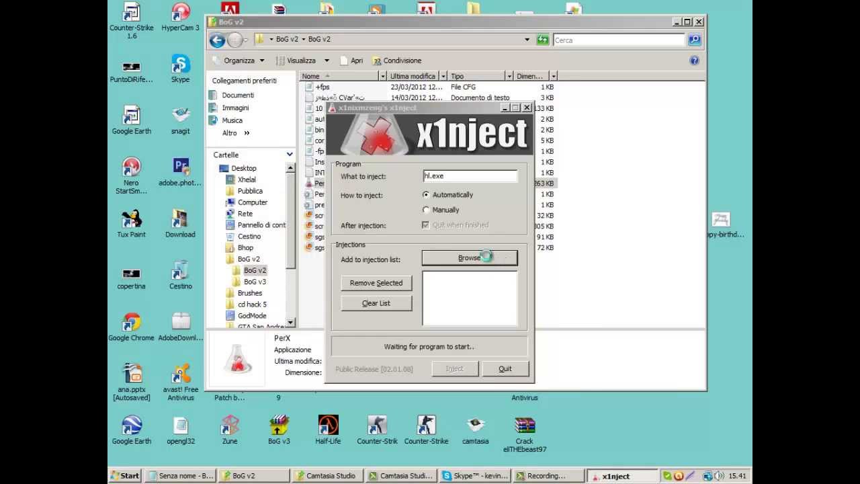Screen dimensions: 860x484
Task: Open BoG v3 desktop icon
Action: tap(279, 430)
